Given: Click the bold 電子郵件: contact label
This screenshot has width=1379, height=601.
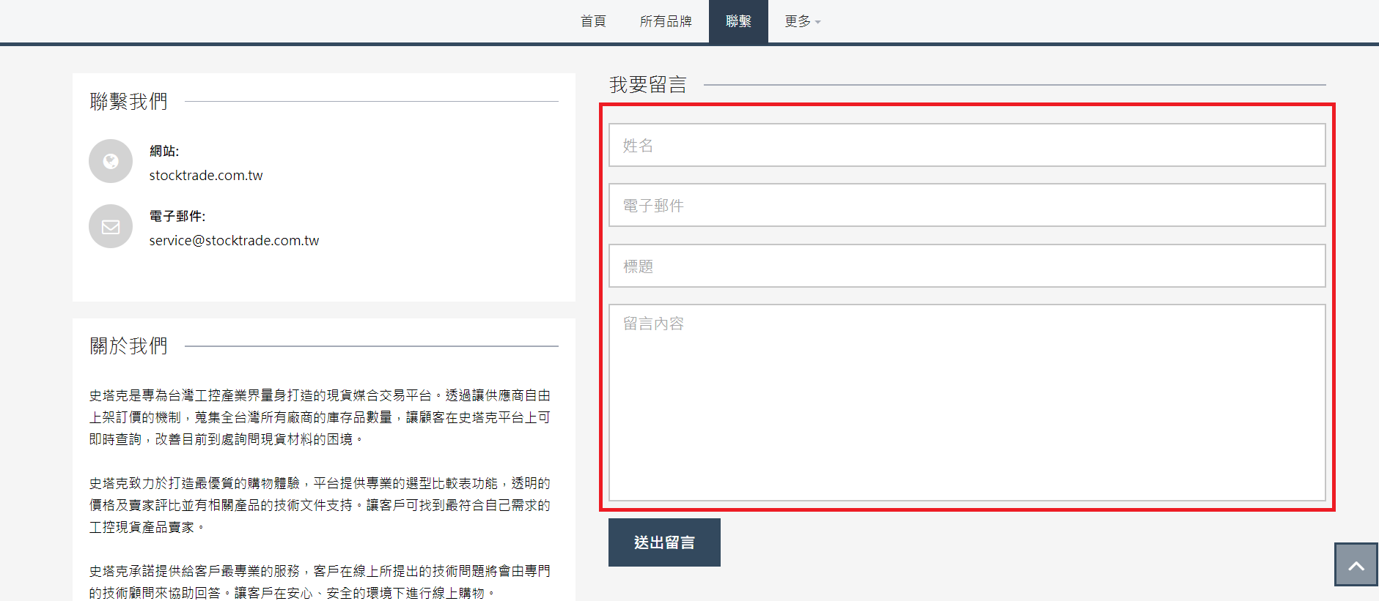Looking at the screenshot, I should 177,216.
